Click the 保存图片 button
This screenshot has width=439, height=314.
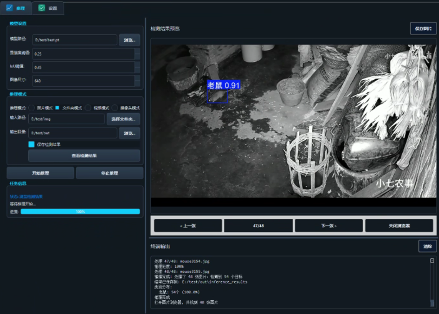point(423,29)
